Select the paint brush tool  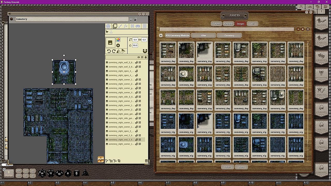(x=120, y=26)
